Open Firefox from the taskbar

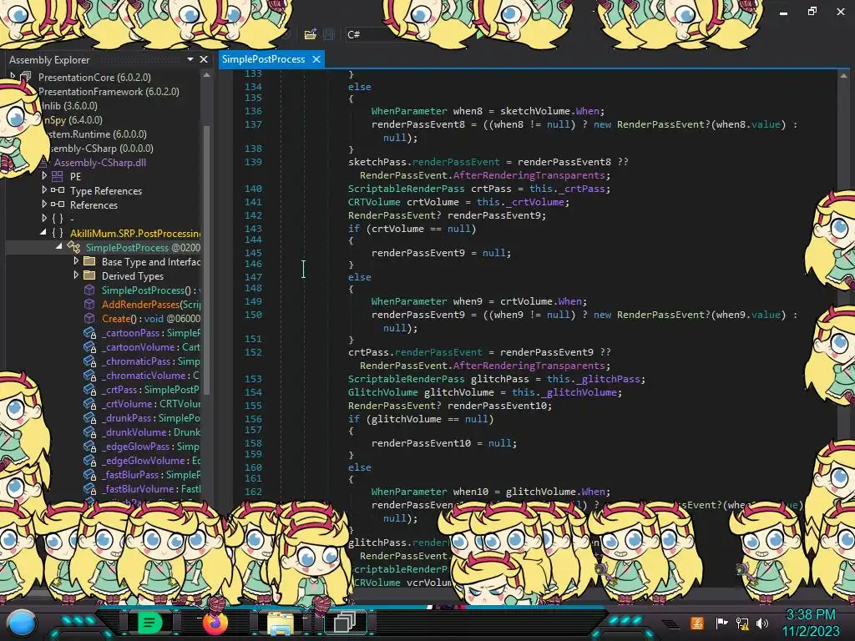click(x=215, y=623)
